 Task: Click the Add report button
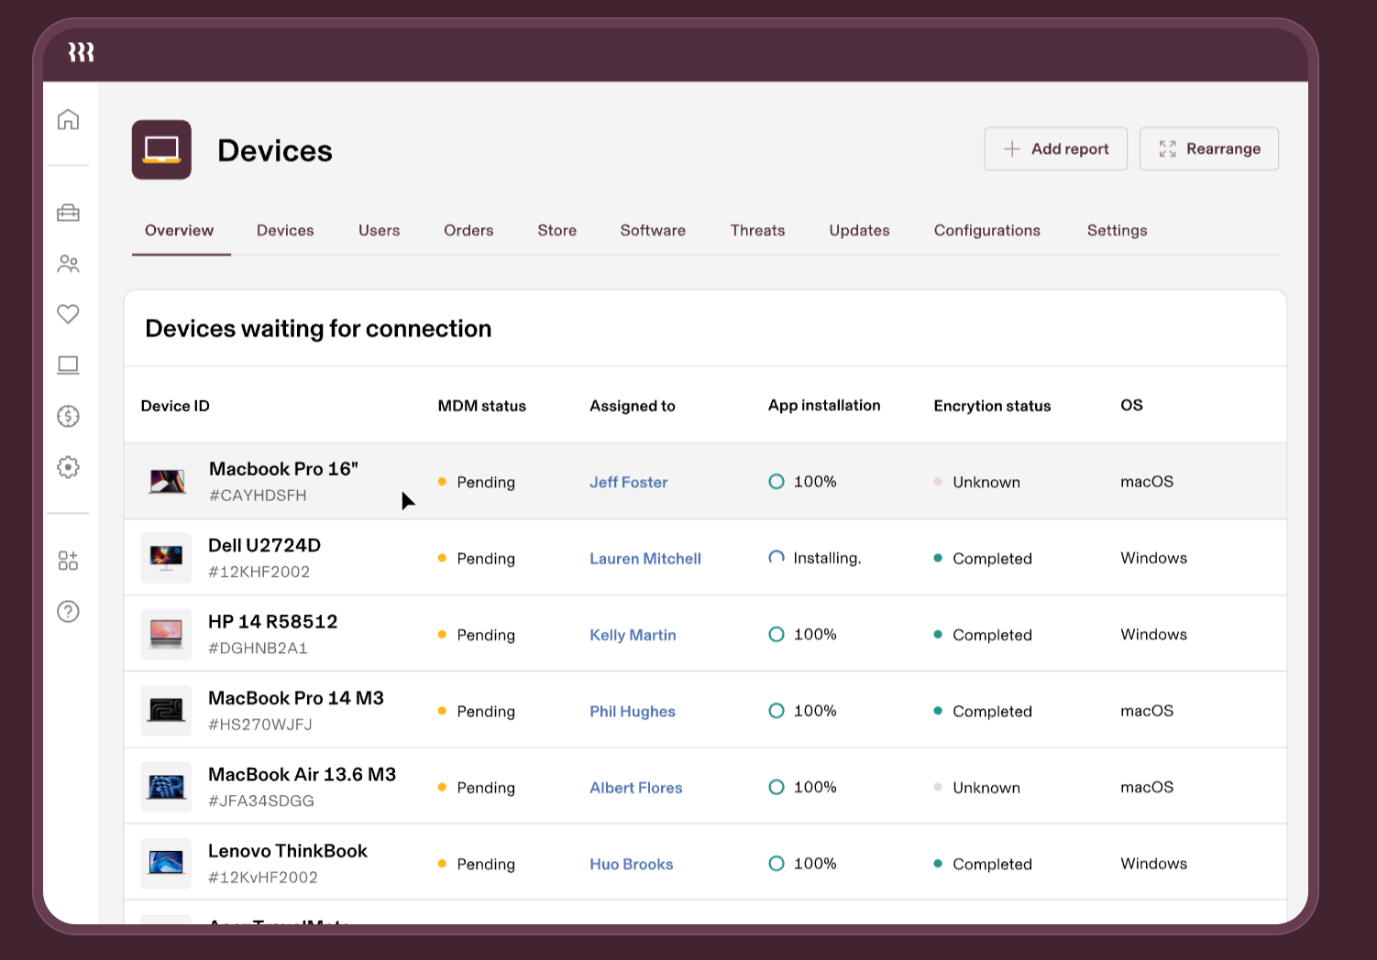[x=1055, y=148]
